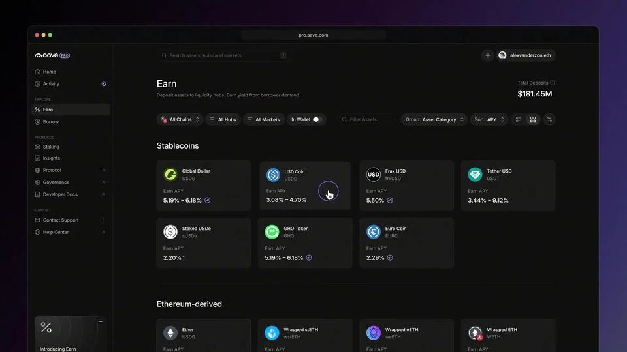Open the Wrapped eETH card
Screen dimensions: 627x352
click(x=407, y=335)
